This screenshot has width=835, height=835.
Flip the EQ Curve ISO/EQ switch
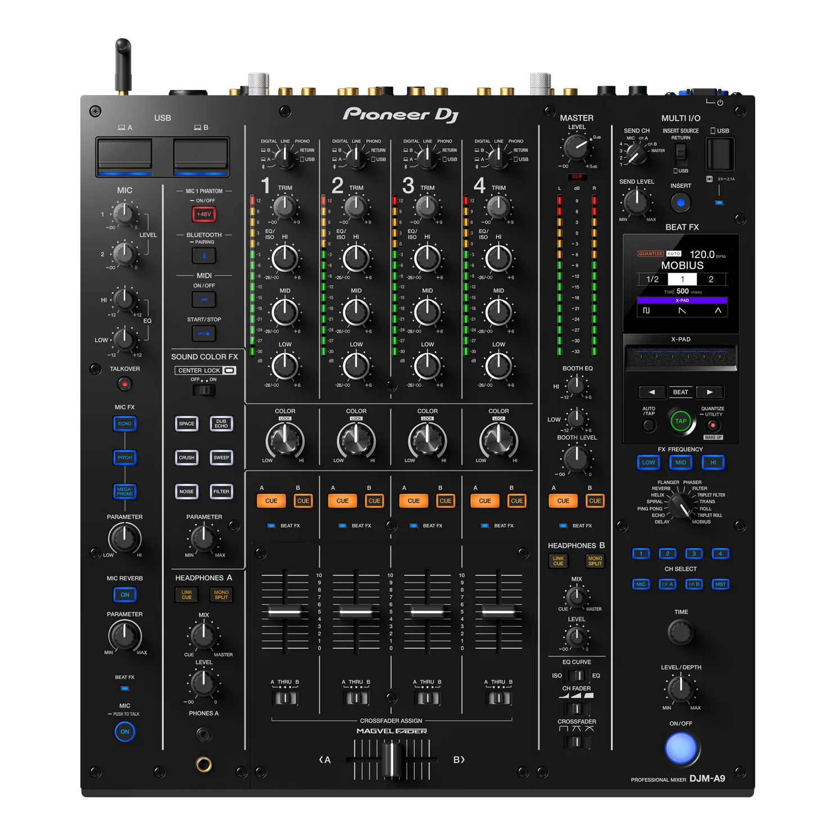[x=576, y=675]
